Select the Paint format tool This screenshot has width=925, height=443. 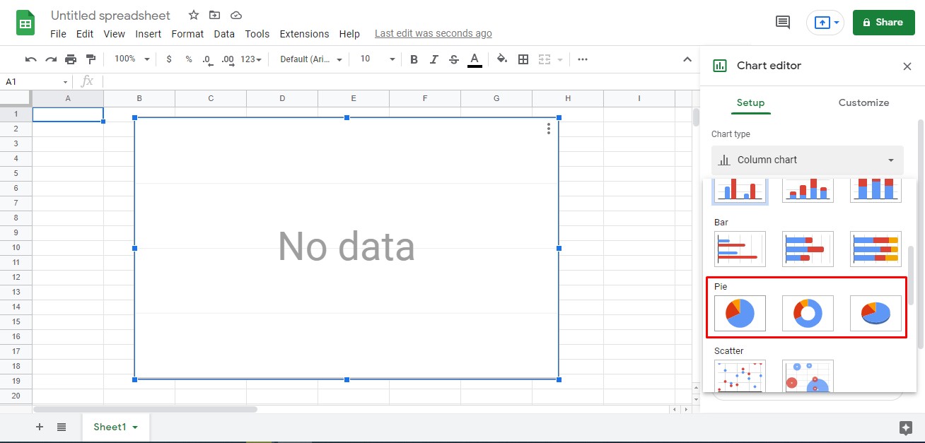90,59
